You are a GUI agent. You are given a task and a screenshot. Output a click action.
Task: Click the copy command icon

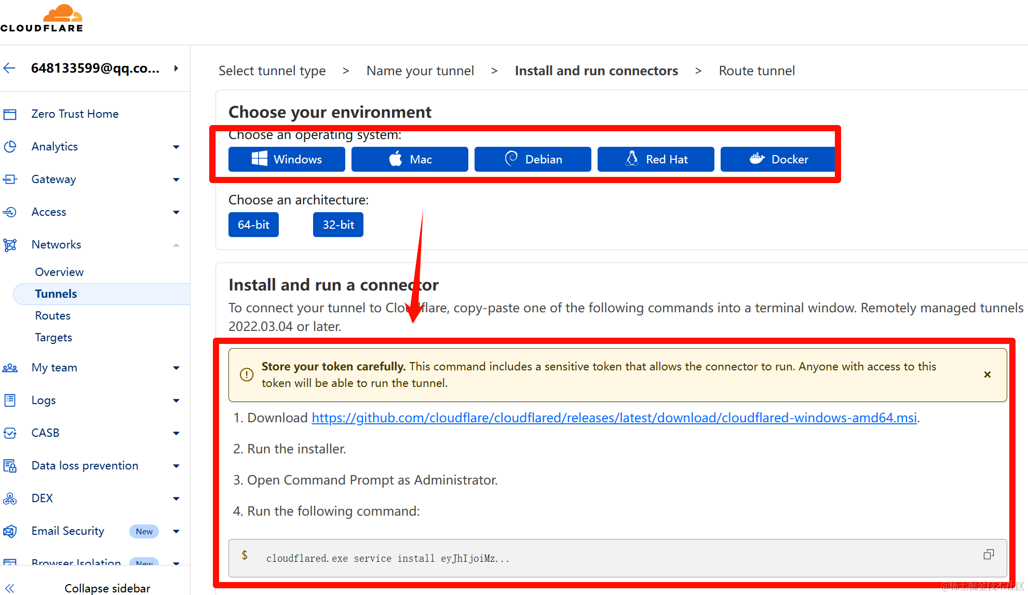988,555
